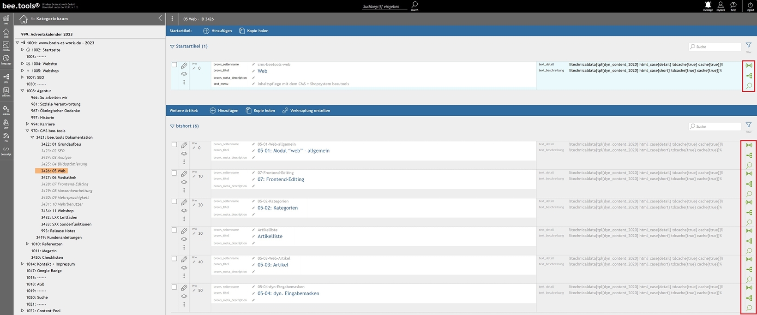Viewport: 757px width, 315px height.
Task: Select 1020: Suche in tree
Action: tap(37, 297)
